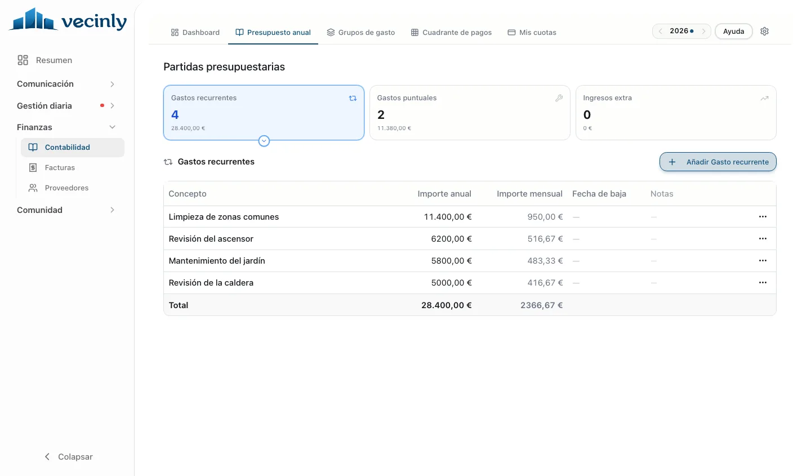Screen dimensions: 811x476
Task: Collapse the Gastos recurrentes card chevron
Action: click(x=264, y=141)
